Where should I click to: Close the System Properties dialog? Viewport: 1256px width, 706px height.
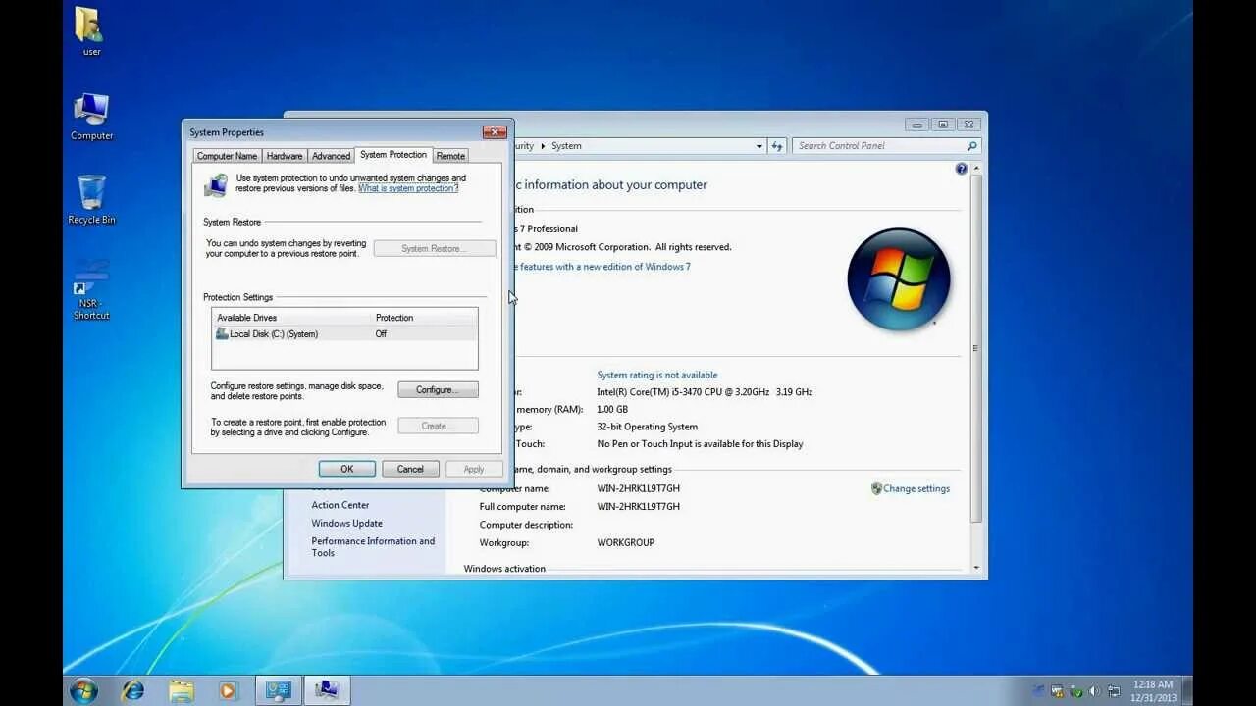click(495, 131)
